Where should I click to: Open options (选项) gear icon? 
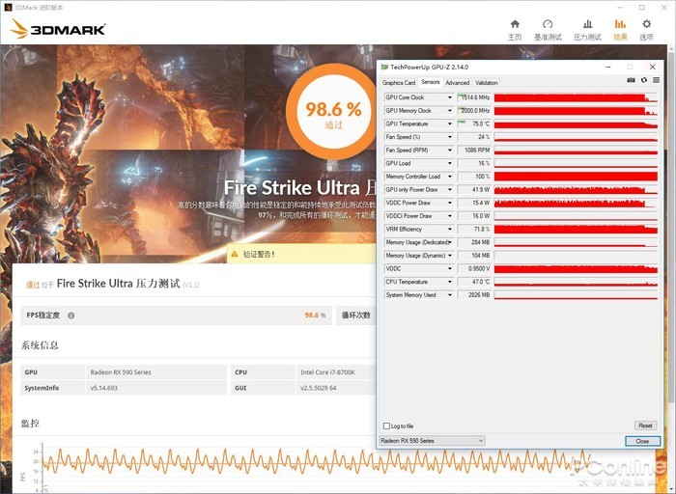click(x=646, y=28)
